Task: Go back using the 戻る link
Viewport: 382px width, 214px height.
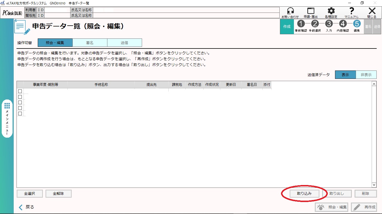Action: coord(27,207)
